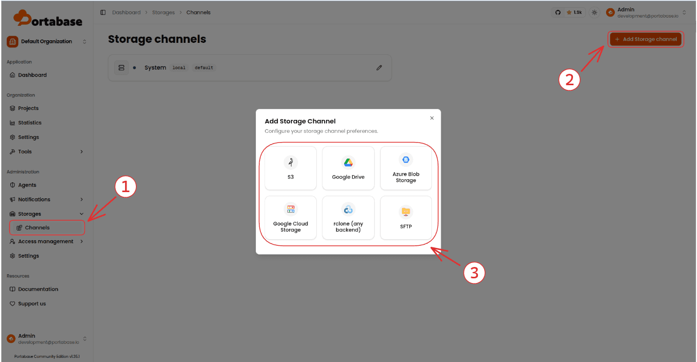Open the Admin account menu at top right

pos(646,12)
